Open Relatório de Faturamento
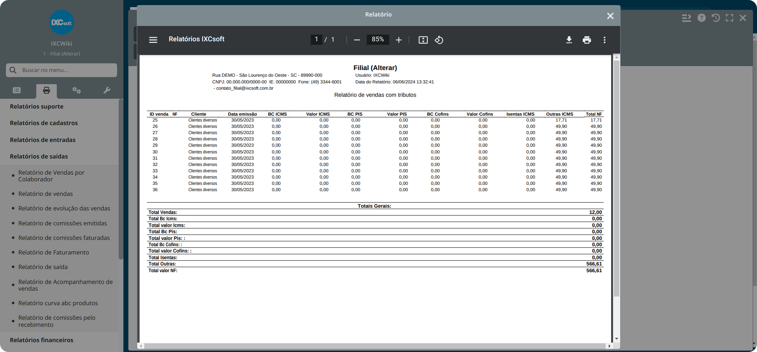Image resolution: width=757 pixels, height=352 pixels. click(x=54, y=252)
